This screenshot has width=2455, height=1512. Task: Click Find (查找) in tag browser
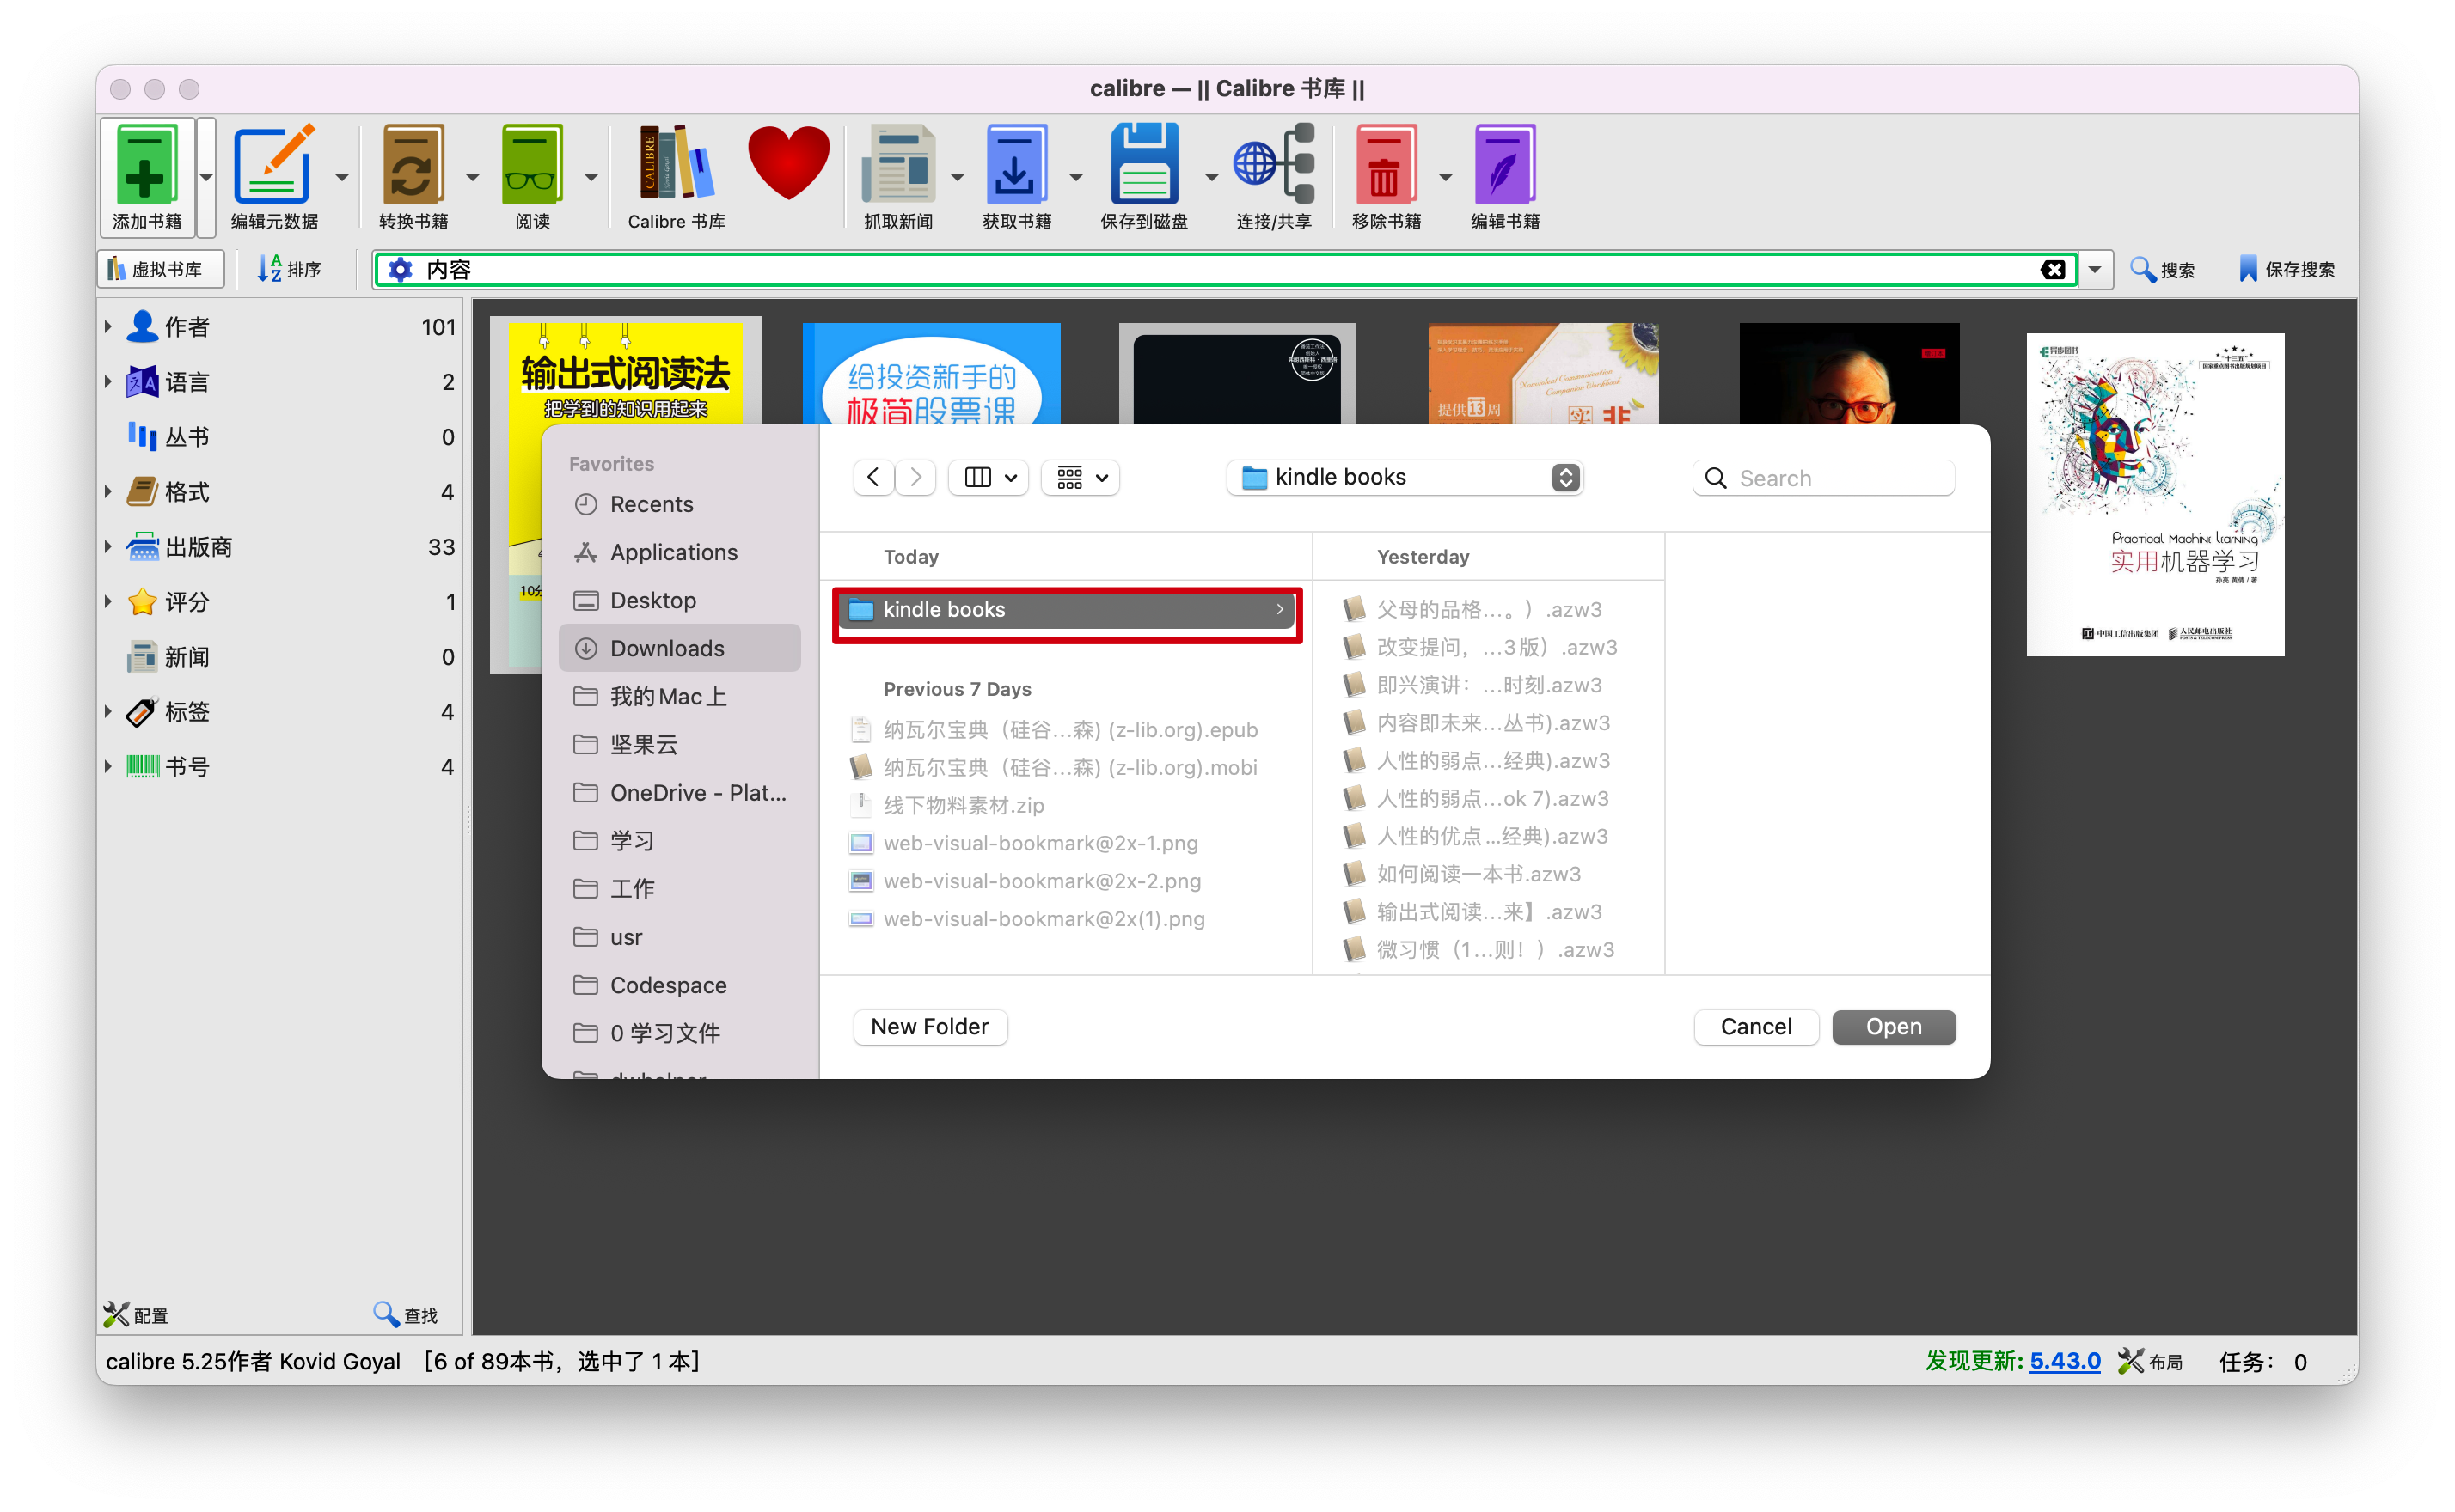point(405,1314)
